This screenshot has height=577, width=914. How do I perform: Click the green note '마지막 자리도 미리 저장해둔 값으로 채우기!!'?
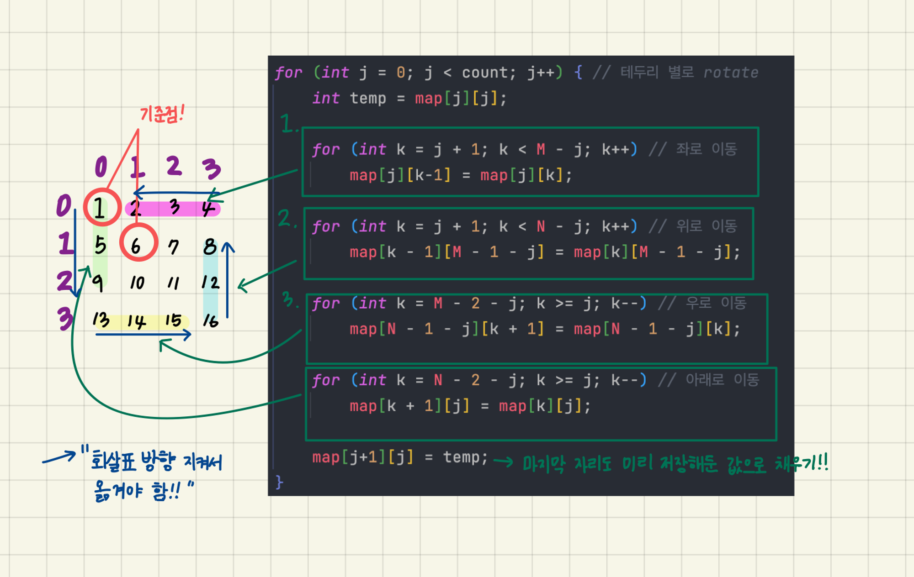click(x=675, y=464)
